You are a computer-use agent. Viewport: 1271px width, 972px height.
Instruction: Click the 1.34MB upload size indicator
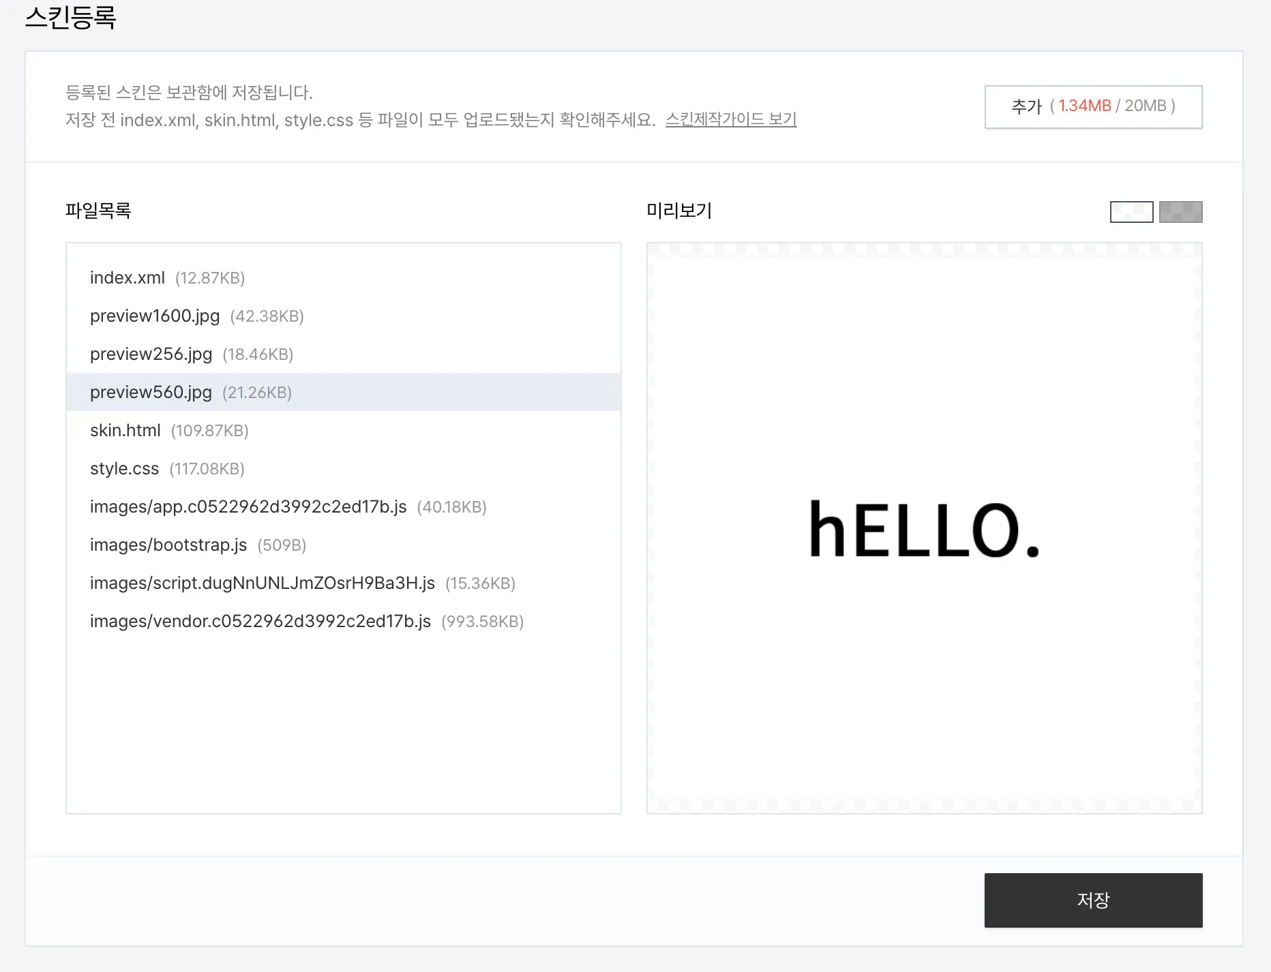pos(1084,106)
